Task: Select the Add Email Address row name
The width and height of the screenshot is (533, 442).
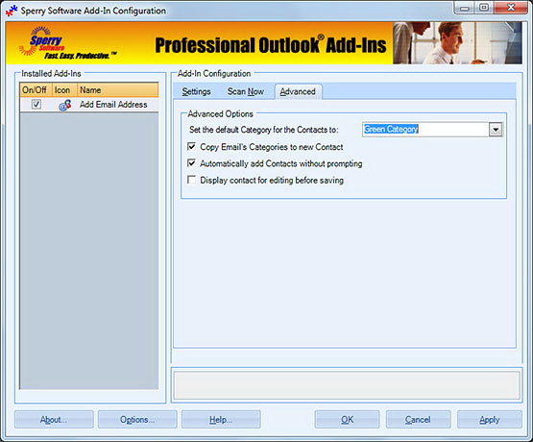Action: 113,105
